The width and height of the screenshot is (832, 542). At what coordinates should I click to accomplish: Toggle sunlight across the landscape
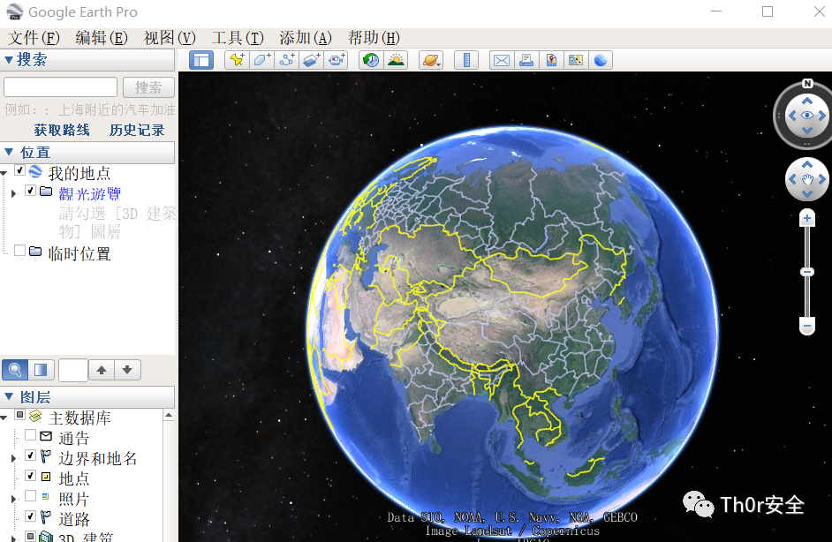396,60
